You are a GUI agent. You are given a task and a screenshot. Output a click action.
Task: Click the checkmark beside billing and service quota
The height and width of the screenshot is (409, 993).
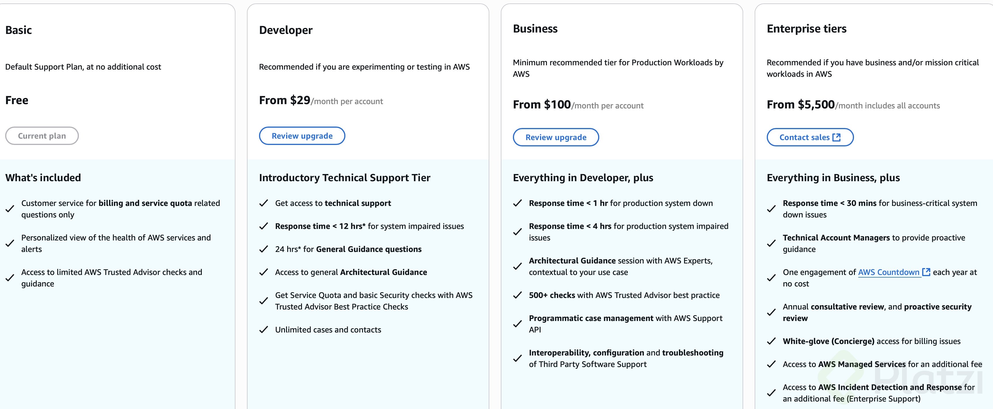[10, 209]
